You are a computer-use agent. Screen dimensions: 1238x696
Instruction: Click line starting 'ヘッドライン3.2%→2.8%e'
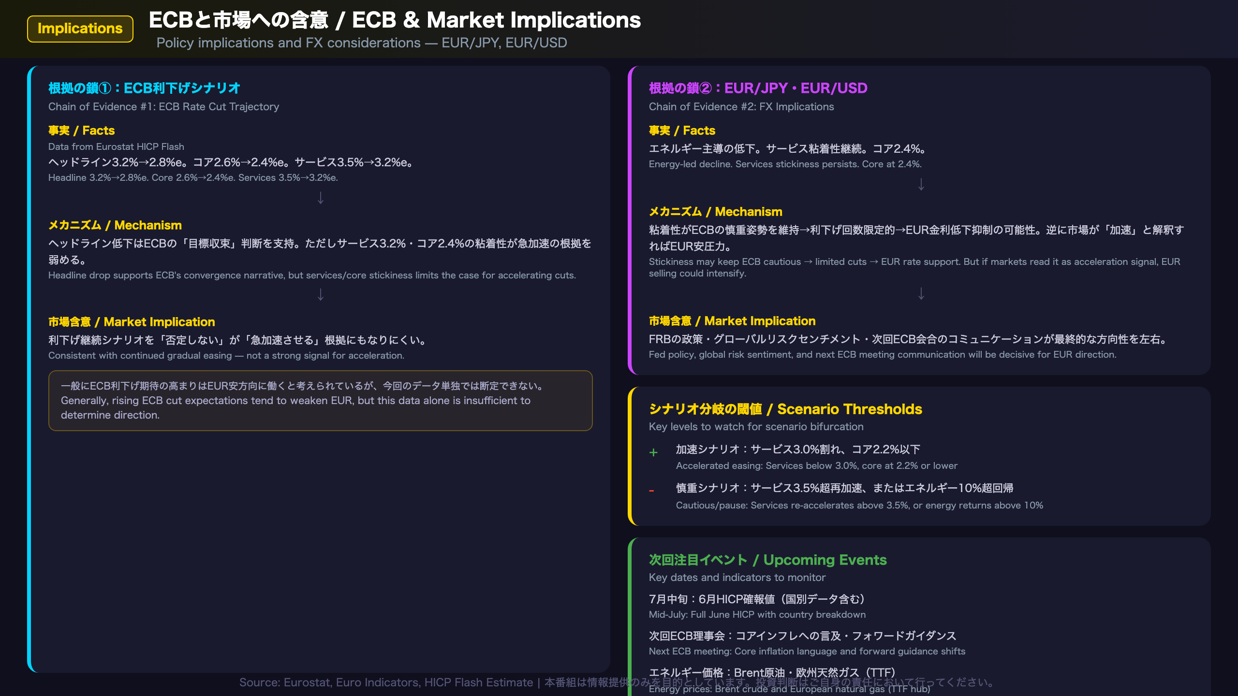230,162
